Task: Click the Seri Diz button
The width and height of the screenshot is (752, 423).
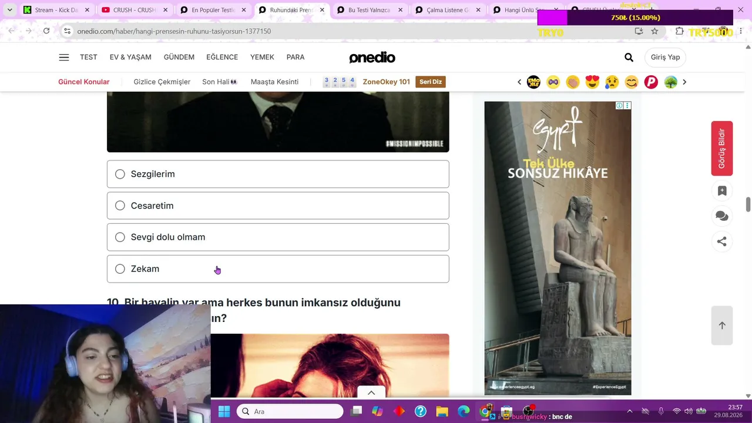Action: [431, 82]
